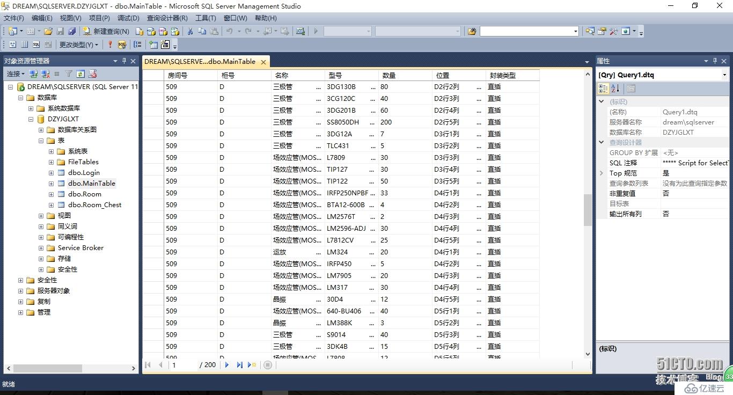
Task: Open the 工具(T) menu
Action: click(x=206, y=18)
